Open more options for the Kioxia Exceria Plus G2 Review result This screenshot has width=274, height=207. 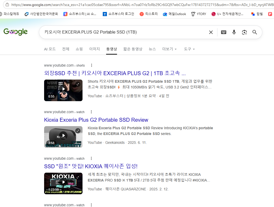[91, 112]
